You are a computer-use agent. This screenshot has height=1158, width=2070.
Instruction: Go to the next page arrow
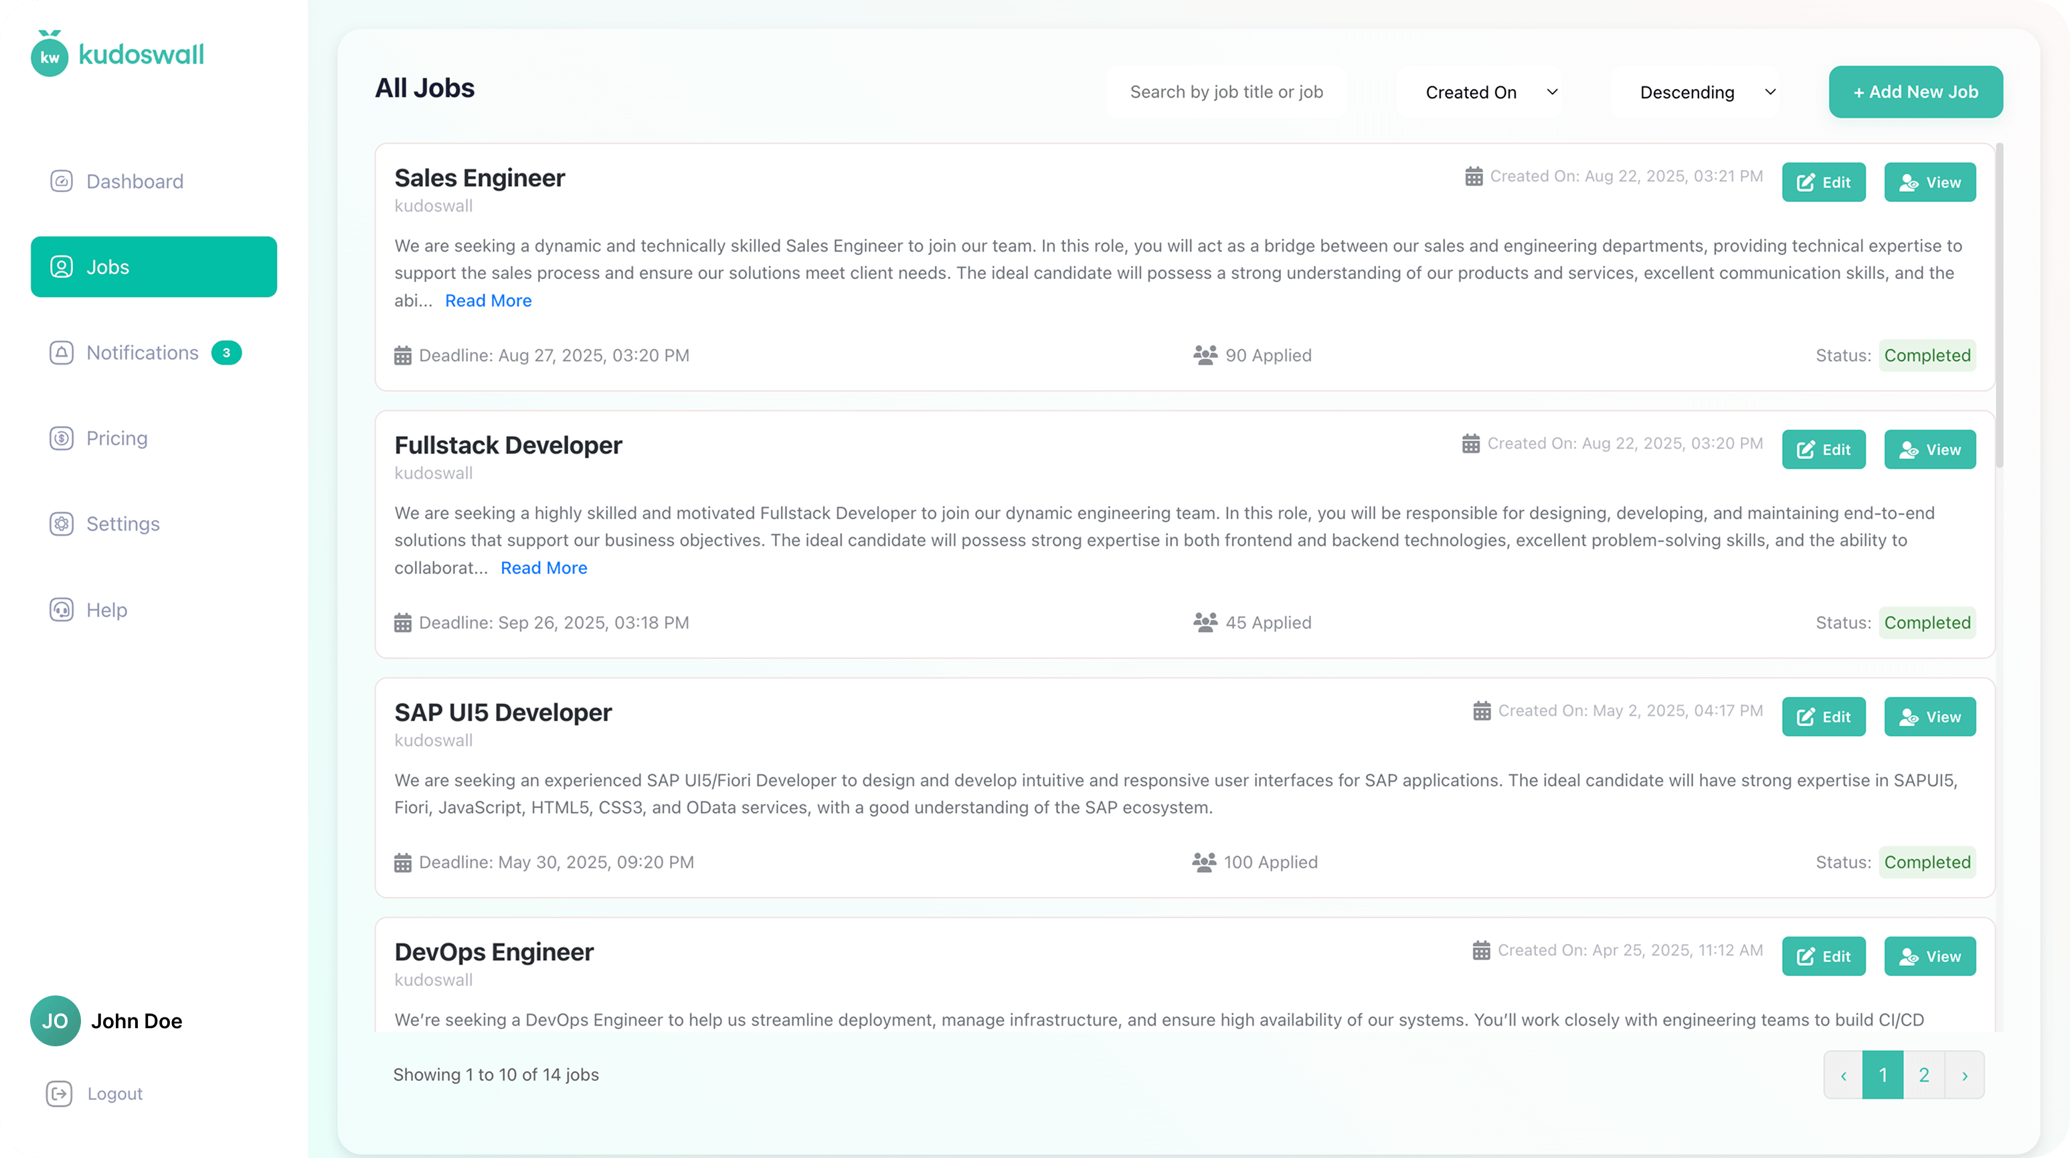coord(1965,1075)
